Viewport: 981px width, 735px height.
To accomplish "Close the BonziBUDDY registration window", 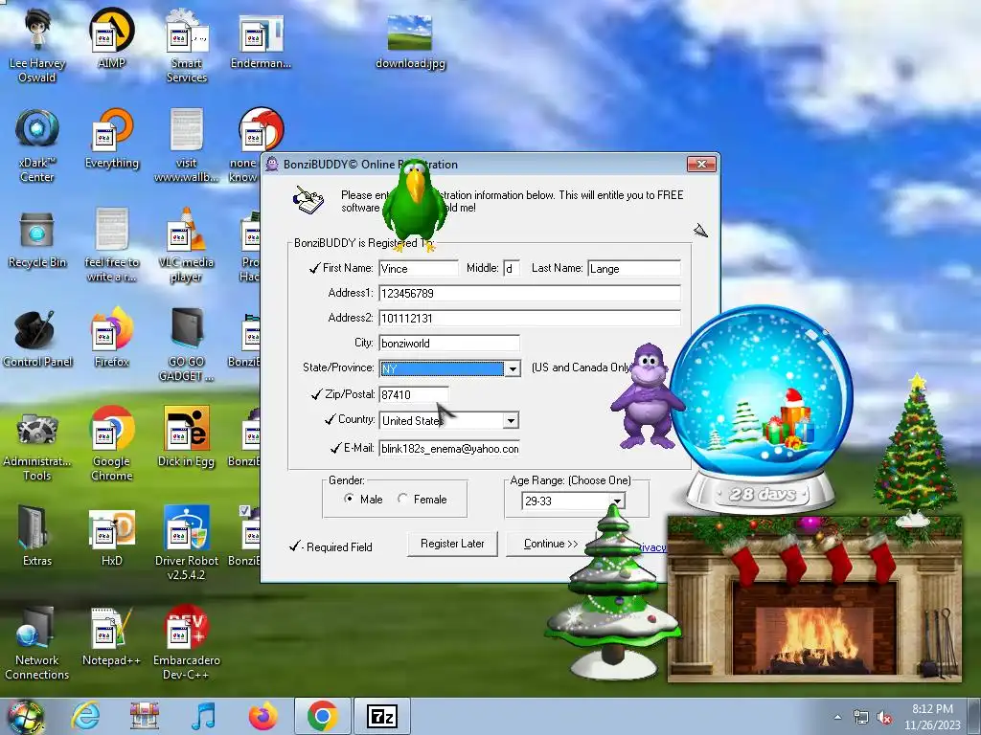I will click(x=701, y=165).
